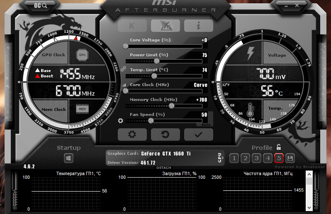Click the GPU temperature graph

pos(66,192)
